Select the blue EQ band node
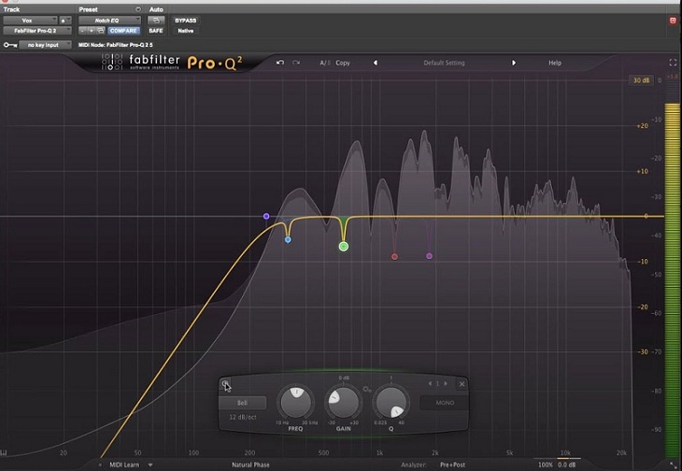The image size is (682, 471). pyautogui.click(x=288, y=239)
